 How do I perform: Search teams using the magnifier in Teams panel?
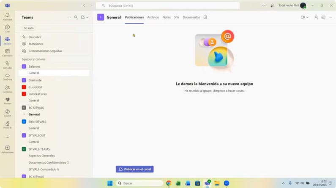pyautogui.click(x=76, y=17)
